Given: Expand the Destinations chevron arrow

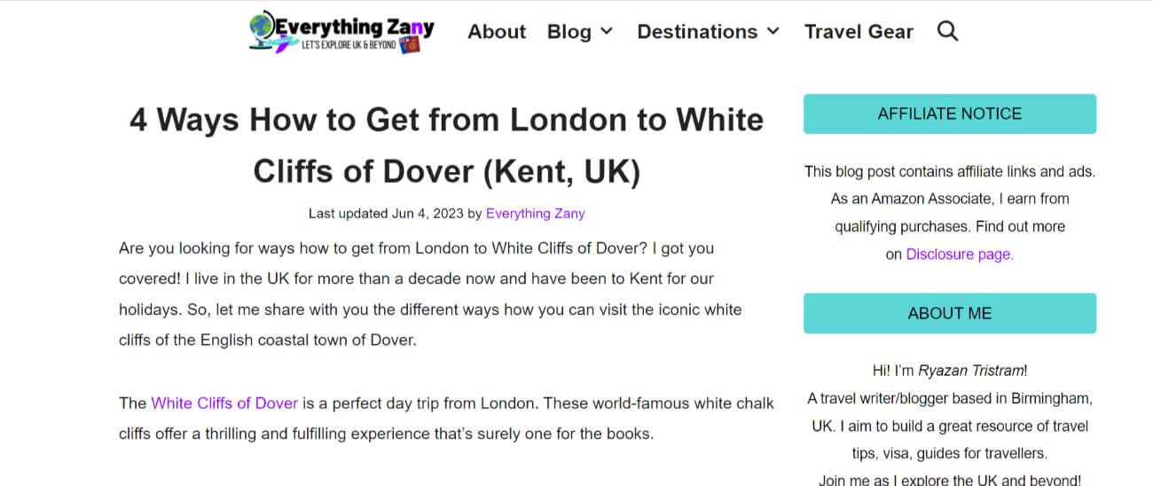Looking at the screenshot, I should [x=773, y=31].
